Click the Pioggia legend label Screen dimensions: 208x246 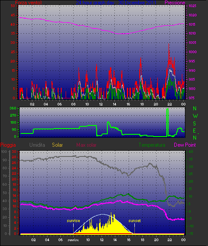coord(8,145)
